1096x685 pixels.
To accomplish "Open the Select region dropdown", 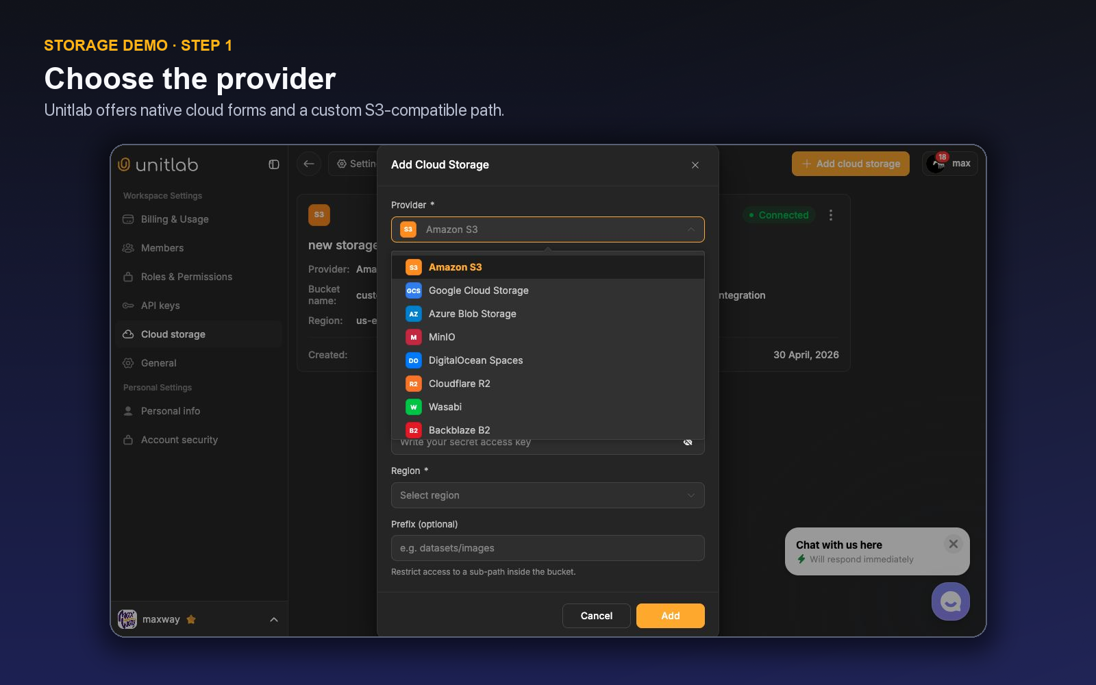I will [x=548, y=495].
